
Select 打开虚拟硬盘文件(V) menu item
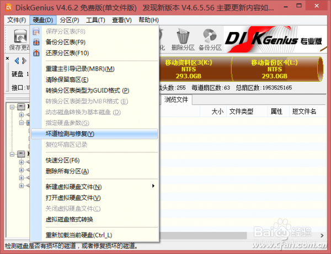(94, 198)
